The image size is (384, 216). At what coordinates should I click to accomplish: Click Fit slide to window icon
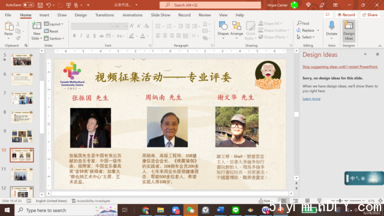coord(380,201)
